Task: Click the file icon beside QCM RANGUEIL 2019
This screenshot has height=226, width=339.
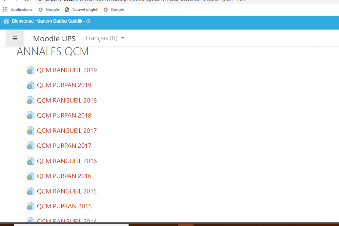Action: (x=31, y=70)
